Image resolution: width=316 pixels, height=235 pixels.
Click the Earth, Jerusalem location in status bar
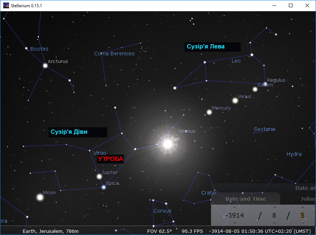coord(51,231)
